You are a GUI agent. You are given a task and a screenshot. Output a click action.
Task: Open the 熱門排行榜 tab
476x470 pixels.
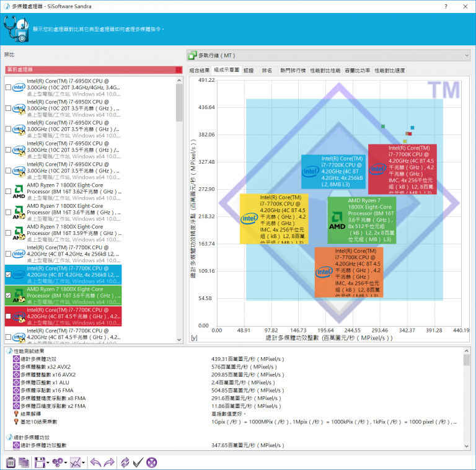point(293,71)
